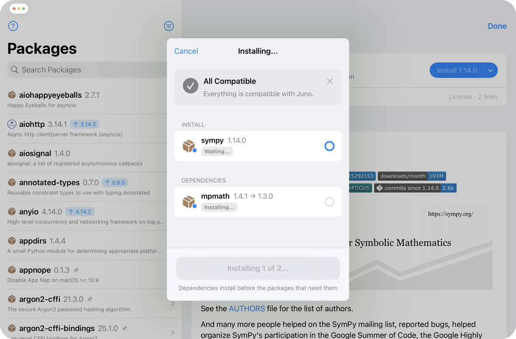Click the annotated-types package box icon
Viewport: 516px width, 339px height.
coord(12,182)
